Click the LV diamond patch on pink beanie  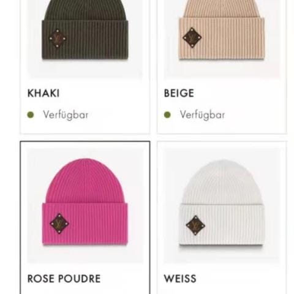[x=59, y=224]
